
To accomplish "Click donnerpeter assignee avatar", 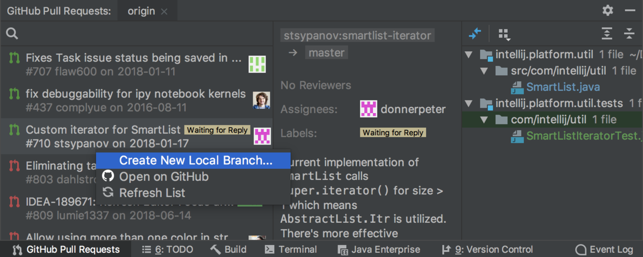I will pos(369,109).
